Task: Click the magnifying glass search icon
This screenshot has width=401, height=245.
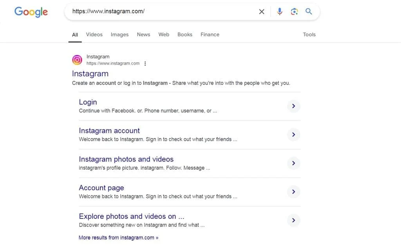Action: pyautogui.click(x=309, y=11)
